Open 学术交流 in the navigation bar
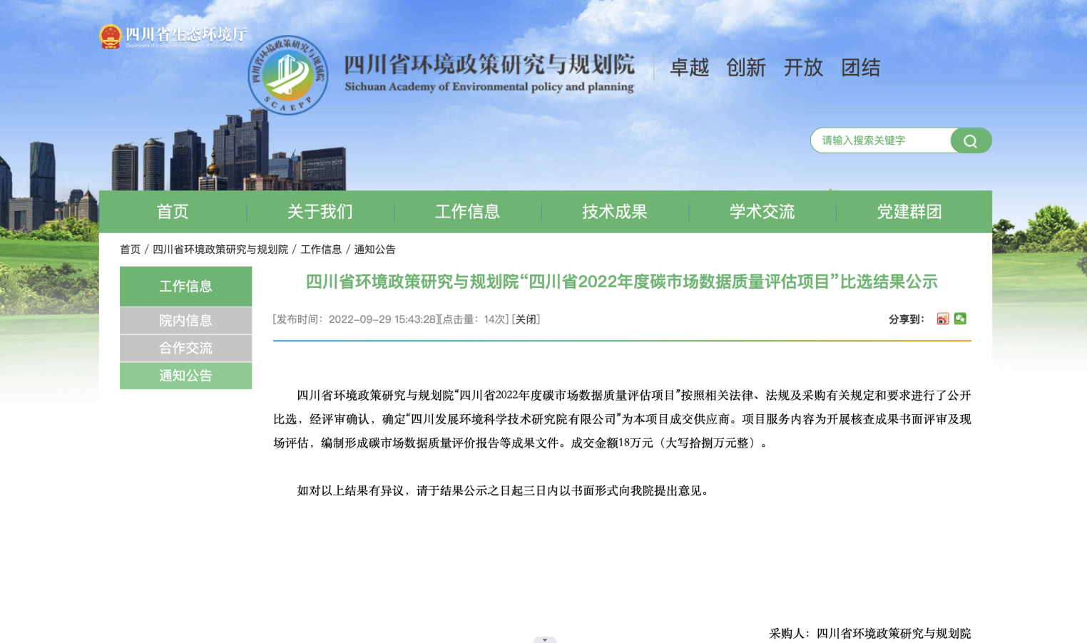This screenshot has width=1087, height=643. [x=762, y=212]
